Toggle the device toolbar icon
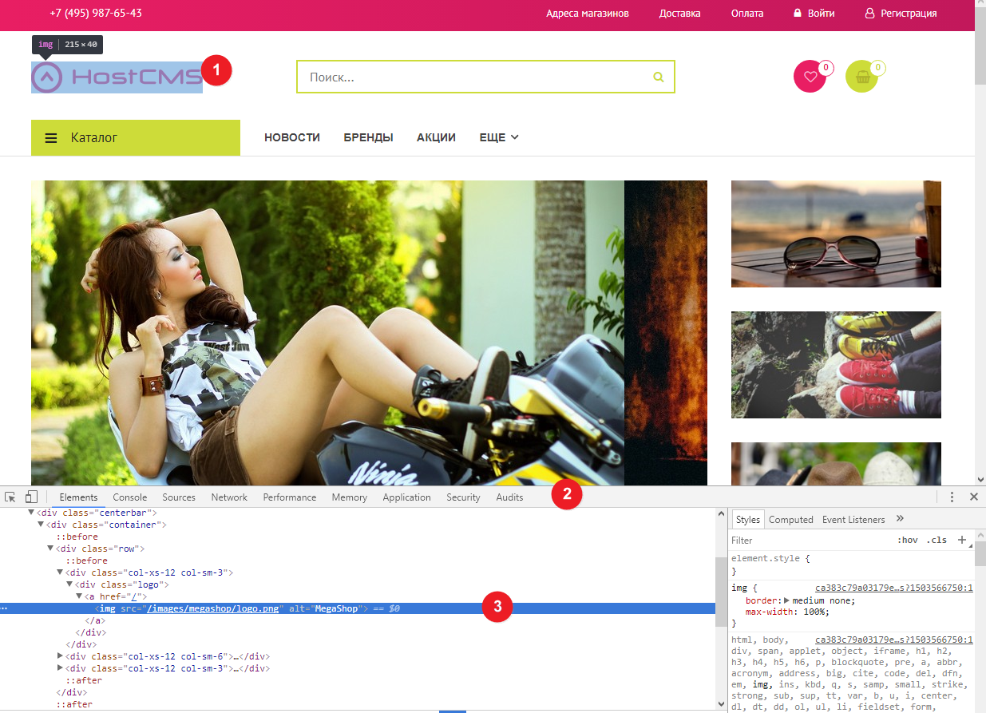Screen dimensions: 986x713 tap(32, 497)
